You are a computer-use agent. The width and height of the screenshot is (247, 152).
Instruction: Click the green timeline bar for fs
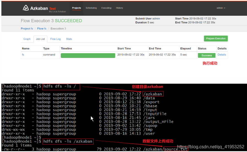(88, 55)
